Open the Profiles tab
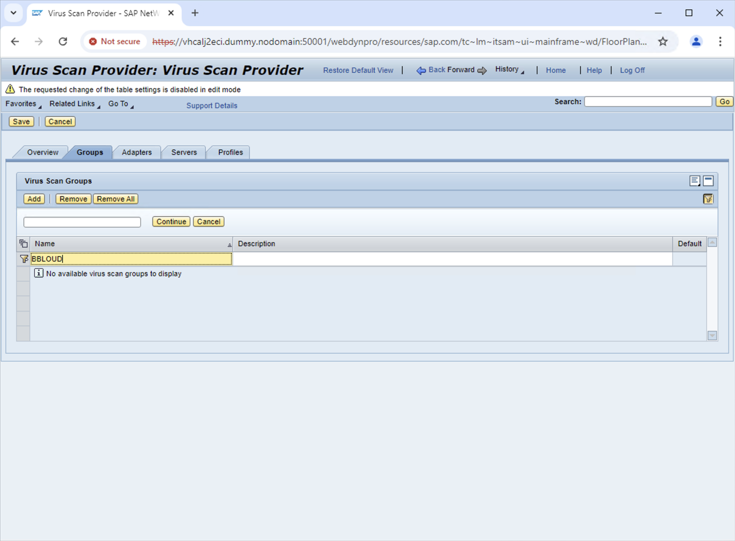The height and width of the screenshot is (541, 735). pyautogui.click(x=230, y=152)
